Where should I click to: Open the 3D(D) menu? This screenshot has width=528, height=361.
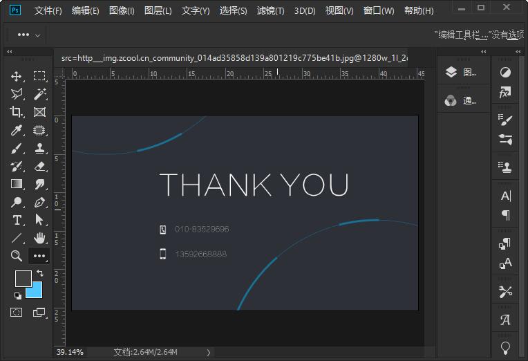(305, 11)
